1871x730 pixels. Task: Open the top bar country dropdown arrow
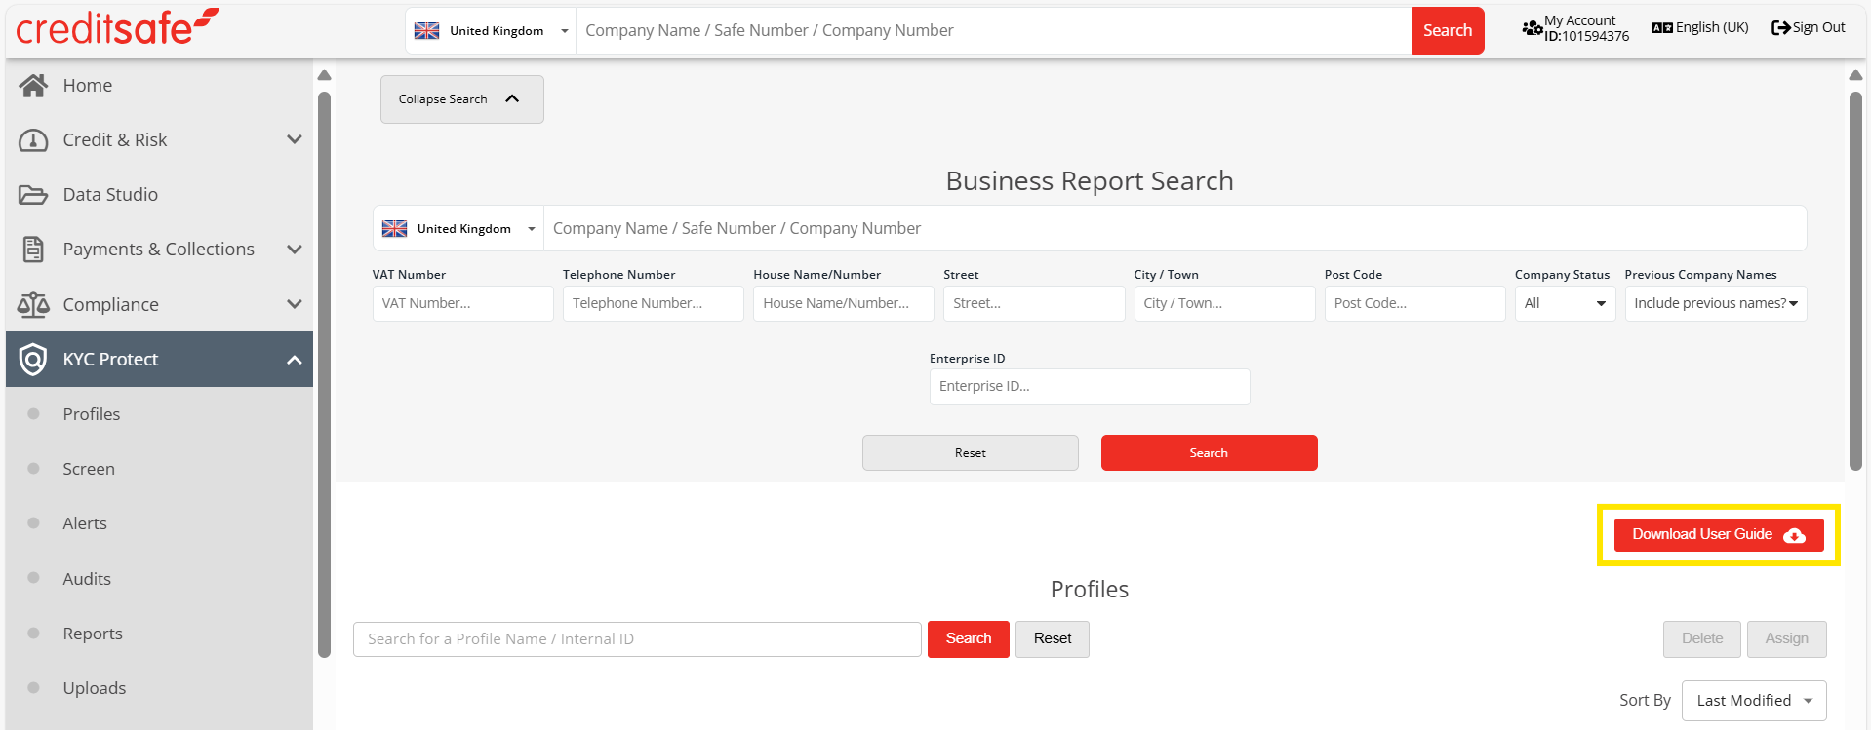565,31
